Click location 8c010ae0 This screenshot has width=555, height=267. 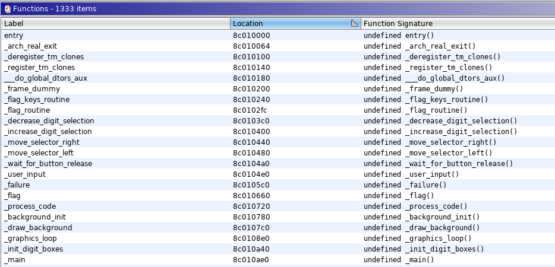[251, 259]
